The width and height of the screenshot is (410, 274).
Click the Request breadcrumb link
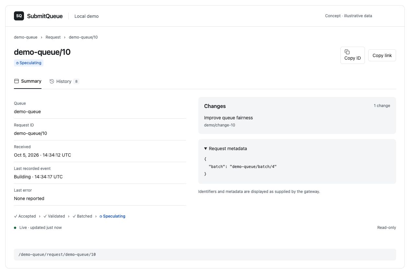click(53, 37)
